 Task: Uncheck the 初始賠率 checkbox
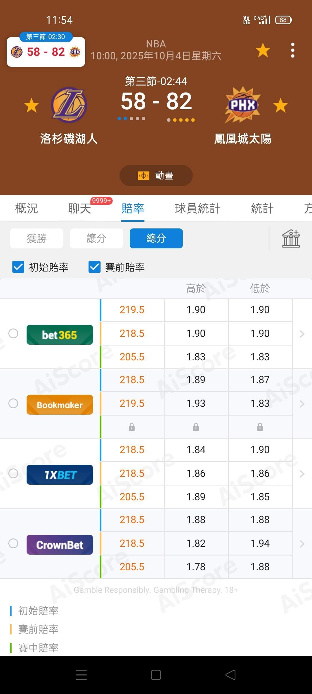coord(18,267)
